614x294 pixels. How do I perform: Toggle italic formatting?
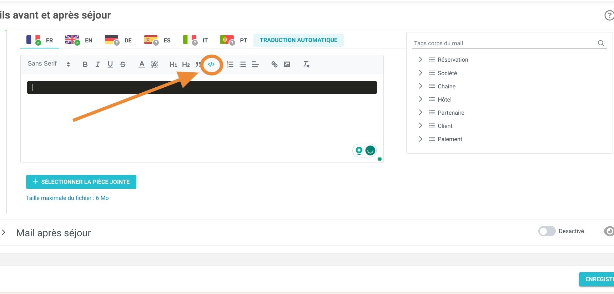(97, 65)
